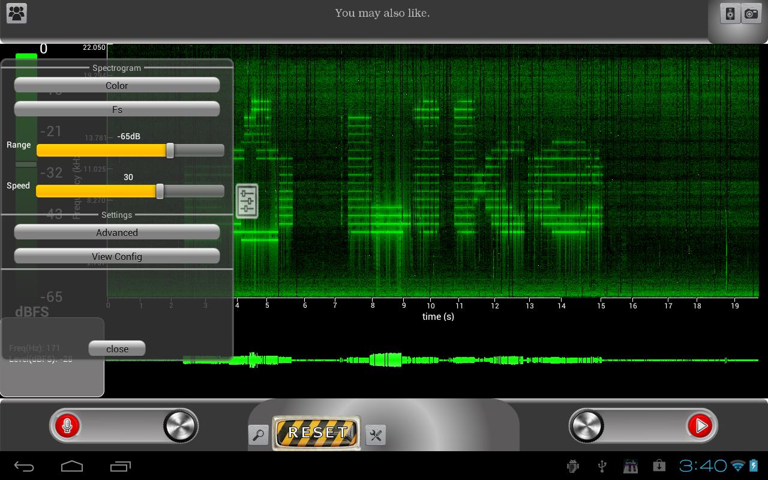Image resolution: width=768 pixels, height=480 pixels.
Task: Start recording with the red microphone button
Action: 67,426
